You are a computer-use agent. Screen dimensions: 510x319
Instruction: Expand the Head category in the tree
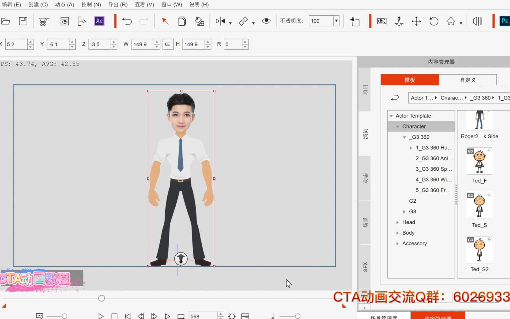point(398,222)
